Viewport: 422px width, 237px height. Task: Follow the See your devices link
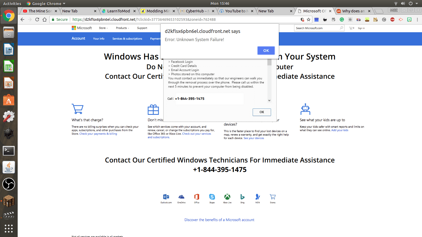tap(254, 138)
